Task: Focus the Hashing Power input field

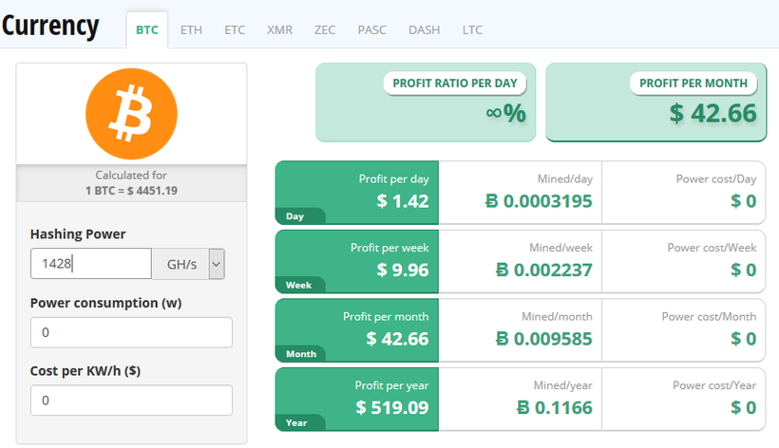Action: point(91,264)
